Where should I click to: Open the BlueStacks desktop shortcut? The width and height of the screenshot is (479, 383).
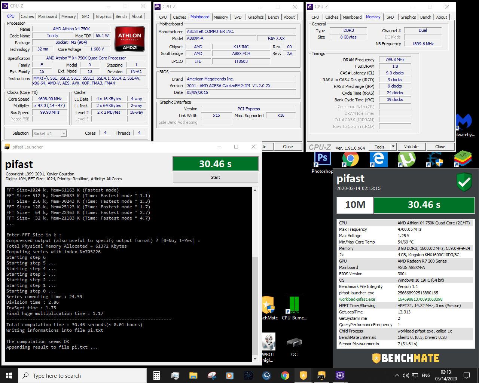coord(463,159)
